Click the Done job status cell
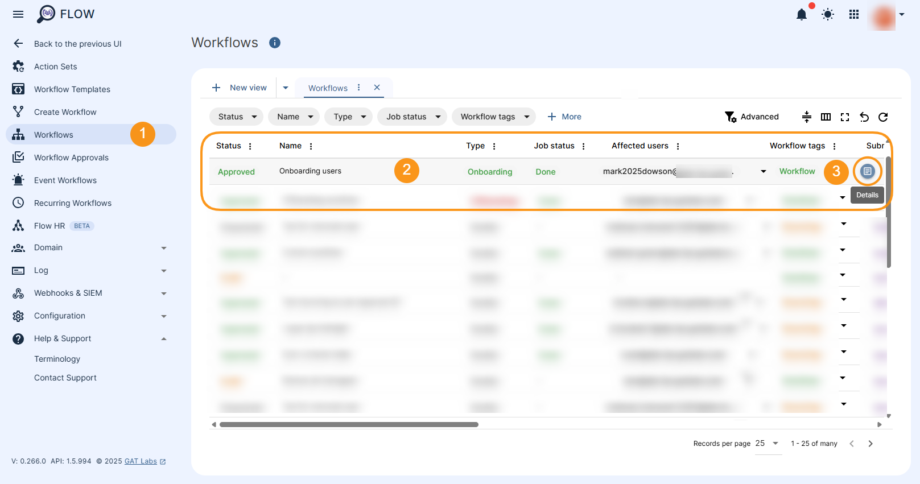920x484 pixels. click(x=545, y=172)
